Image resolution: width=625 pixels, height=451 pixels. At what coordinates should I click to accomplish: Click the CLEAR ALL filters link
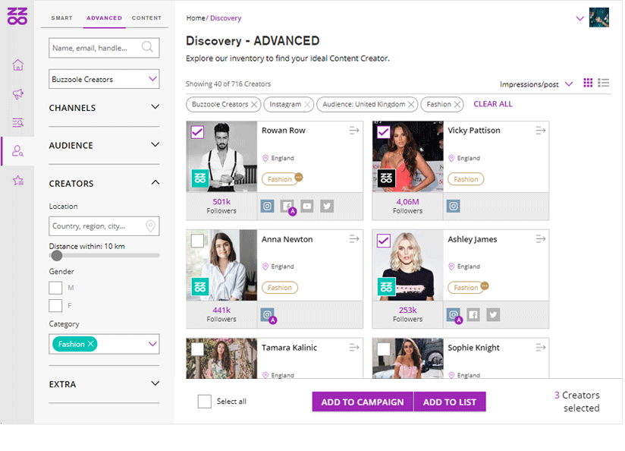(x=492, y=104)
